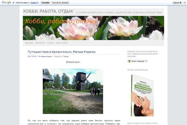This screenshot has height=125, width=187.
Task: Click the windmill photo in article
Action: [73, 91]
